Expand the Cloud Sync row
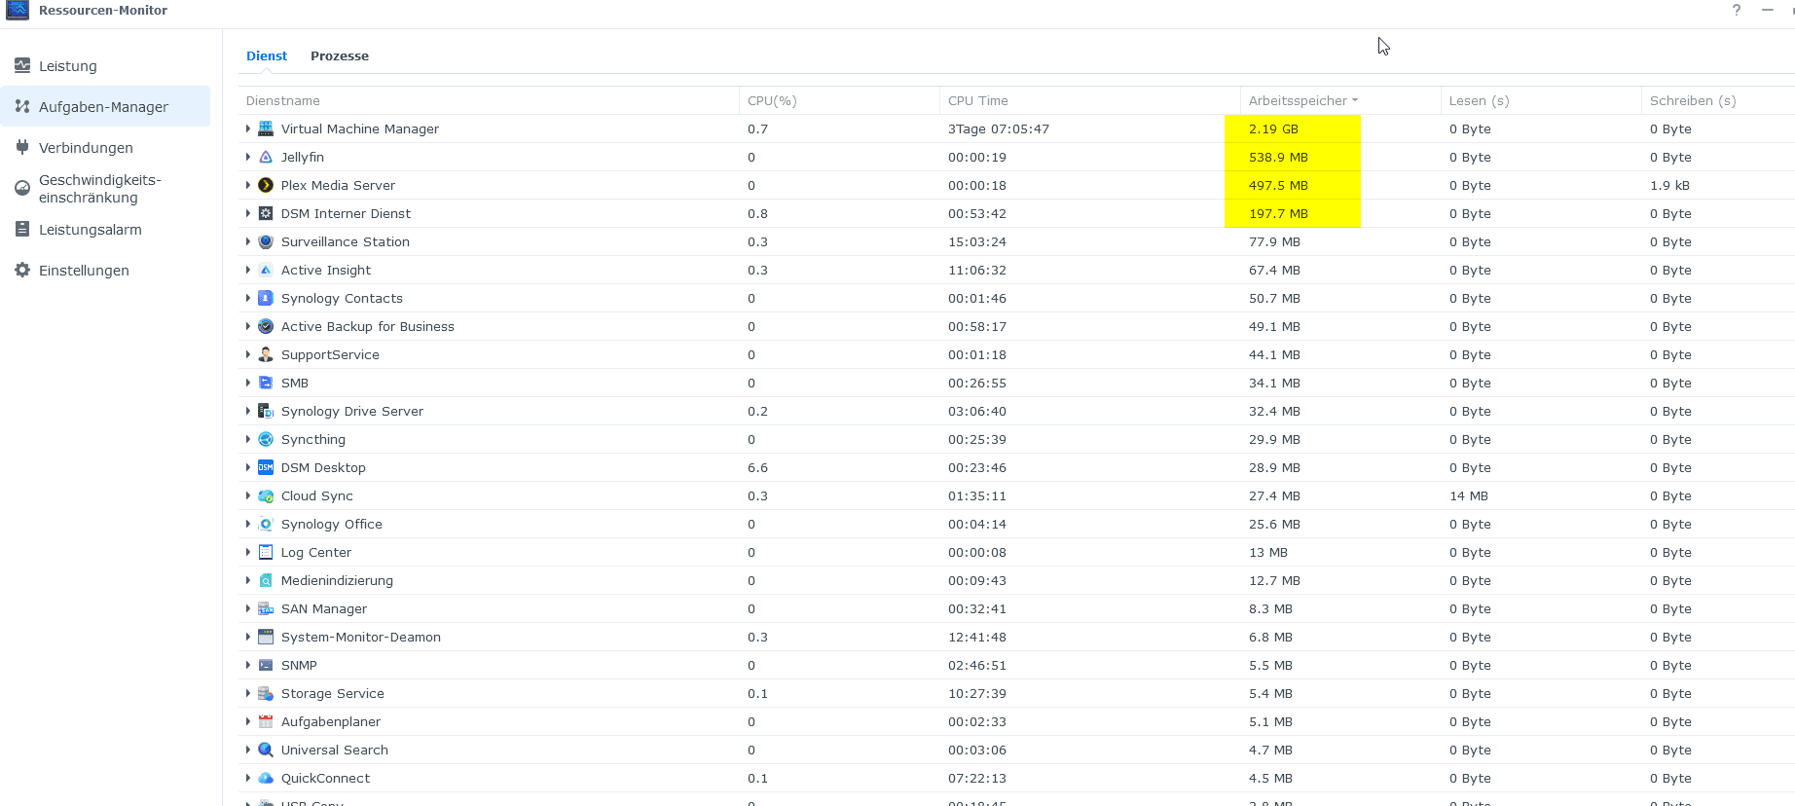Viewport: 1795px width, 806px height. click(x=248, y=495)
